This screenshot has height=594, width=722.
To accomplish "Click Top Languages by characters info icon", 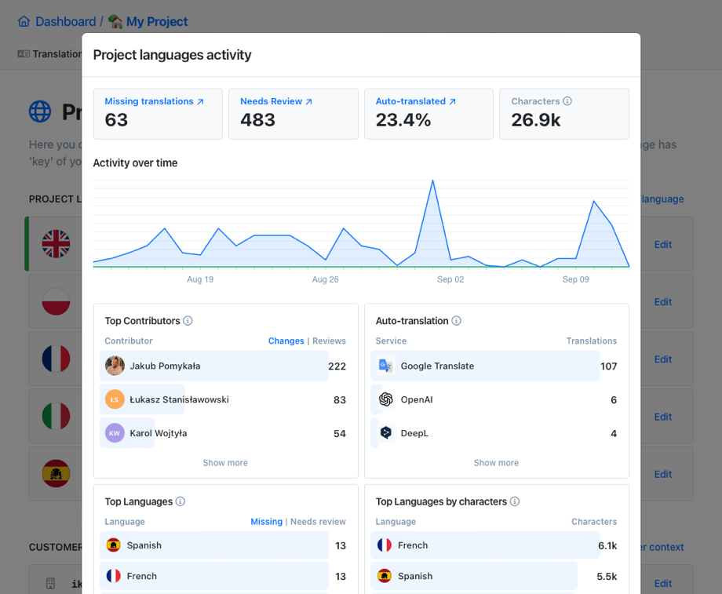I will point(515,501).
